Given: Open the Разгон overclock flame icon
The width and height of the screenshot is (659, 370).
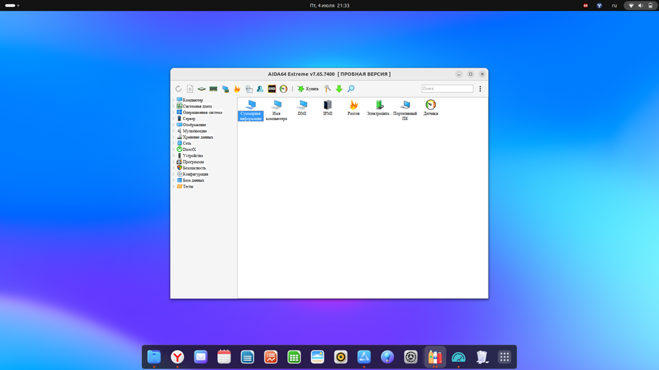Looking at the screenshot, I should 353,105.
